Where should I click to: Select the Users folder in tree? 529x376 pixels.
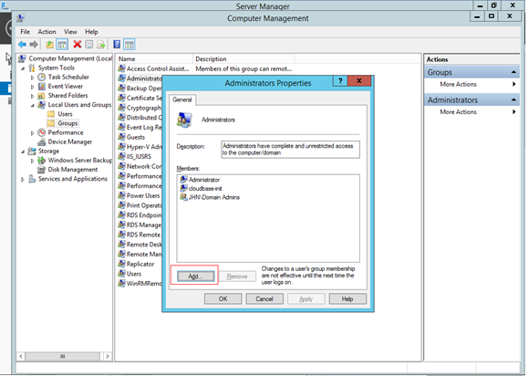[x=65, y=114]
